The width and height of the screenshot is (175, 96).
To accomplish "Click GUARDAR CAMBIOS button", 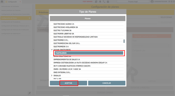I will point(105,93).
